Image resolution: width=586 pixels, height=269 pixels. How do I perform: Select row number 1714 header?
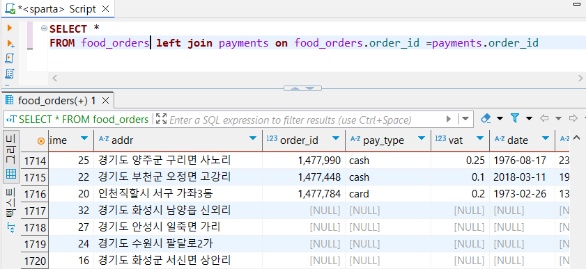(35, 161)
